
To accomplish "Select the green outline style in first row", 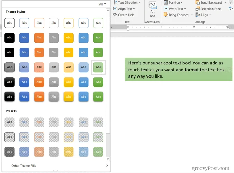I will [x=98, y=23].
